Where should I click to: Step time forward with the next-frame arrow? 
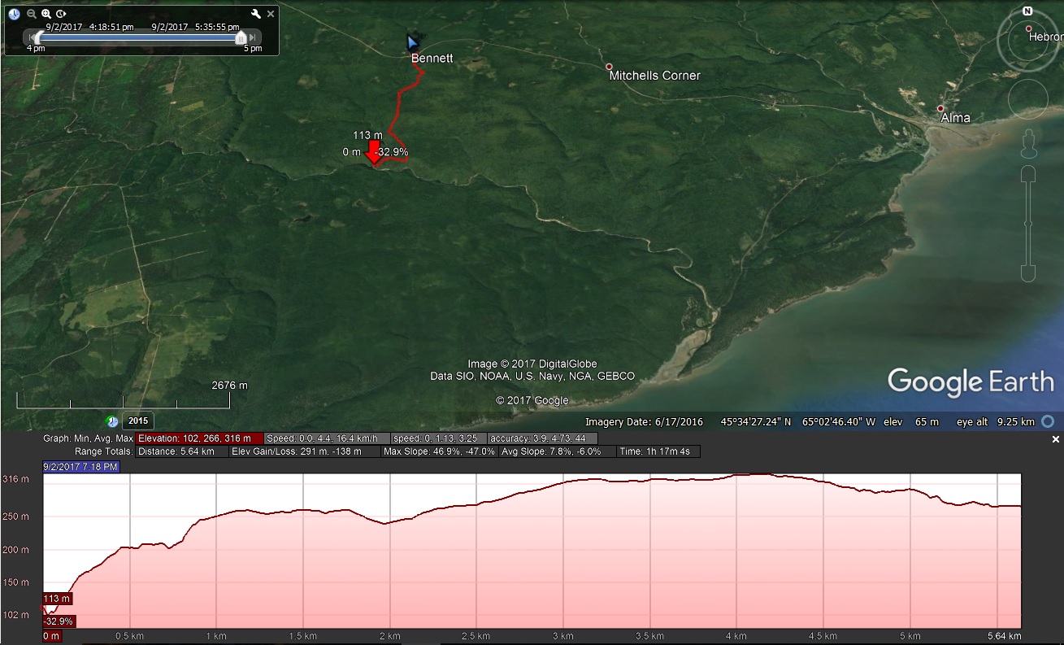[253, 37]
